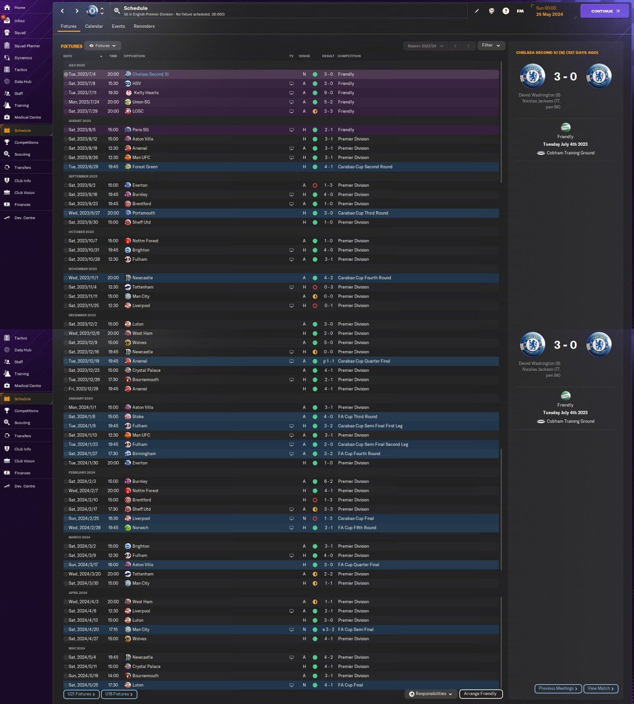Click the amber draw dot in the LOSC row
This screenshot has height=704, width=634.
315,111
